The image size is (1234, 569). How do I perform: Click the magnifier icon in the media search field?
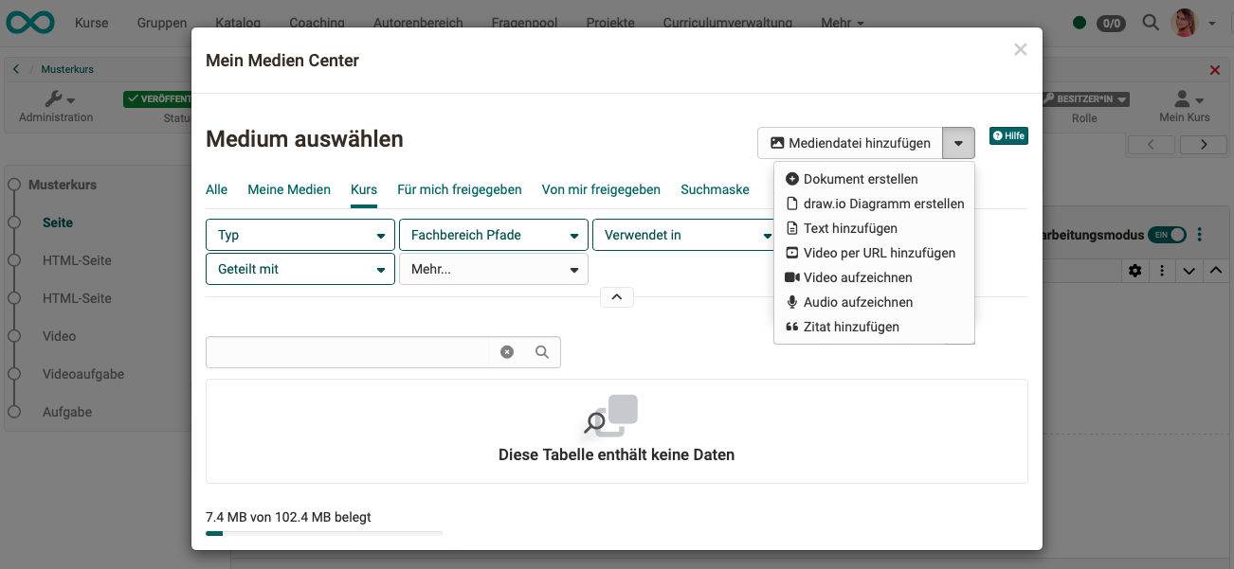pos(541,351)
